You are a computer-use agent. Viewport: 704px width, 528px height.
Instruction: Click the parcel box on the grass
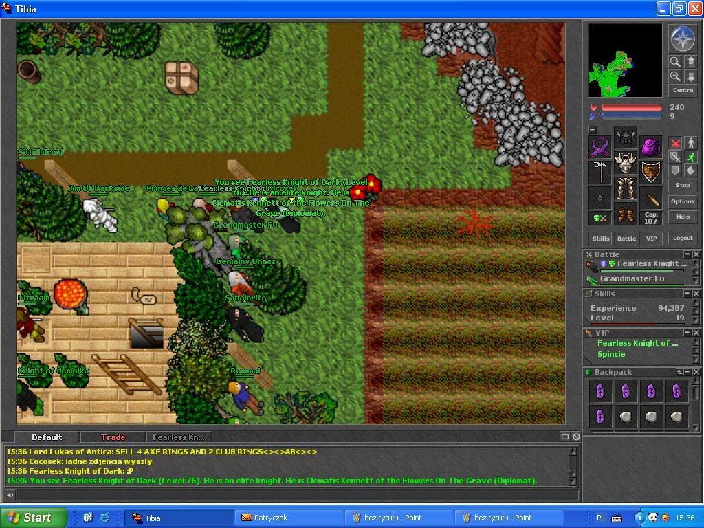coord(181,77)
